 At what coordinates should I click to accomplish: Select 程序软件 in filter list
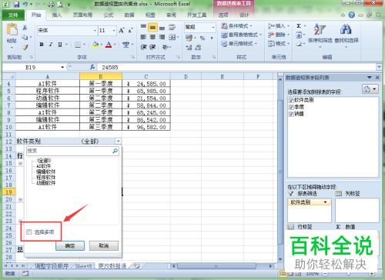coord(45,178)
